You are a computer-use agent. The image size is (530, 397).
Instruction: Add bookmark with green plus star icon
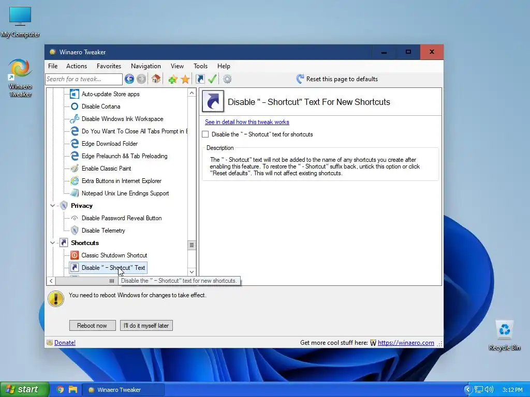coord(173,79)
